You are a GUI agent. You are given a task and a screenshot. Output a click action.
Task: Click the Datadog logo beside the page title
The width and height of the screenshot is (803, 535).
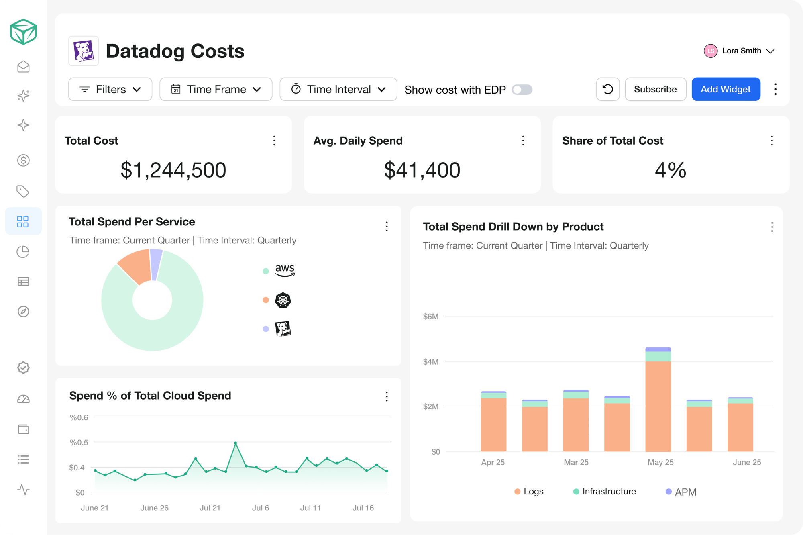[x=84, y=51]
